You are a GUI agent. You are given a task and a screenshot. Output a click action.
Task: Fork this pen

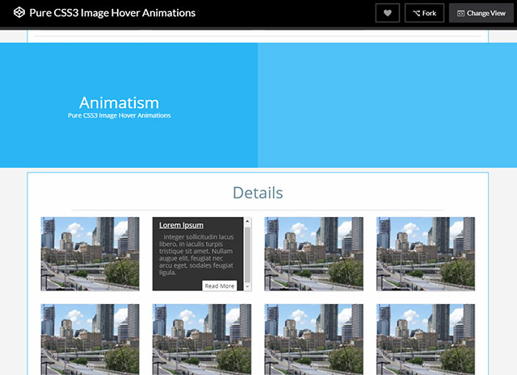click(424, 13)
